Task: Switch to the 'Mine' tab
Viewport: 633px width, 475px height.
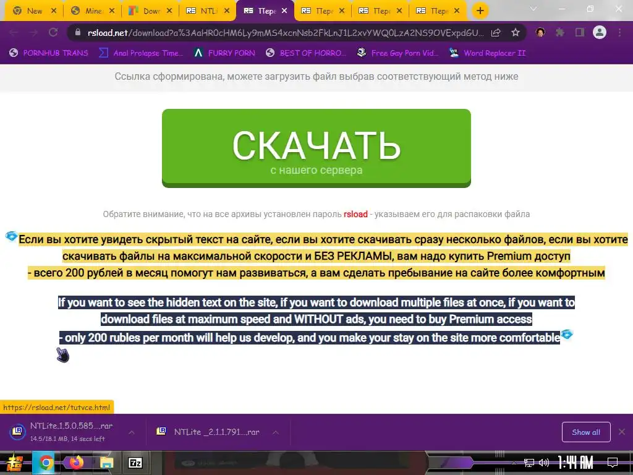Action: coord(91,11)
